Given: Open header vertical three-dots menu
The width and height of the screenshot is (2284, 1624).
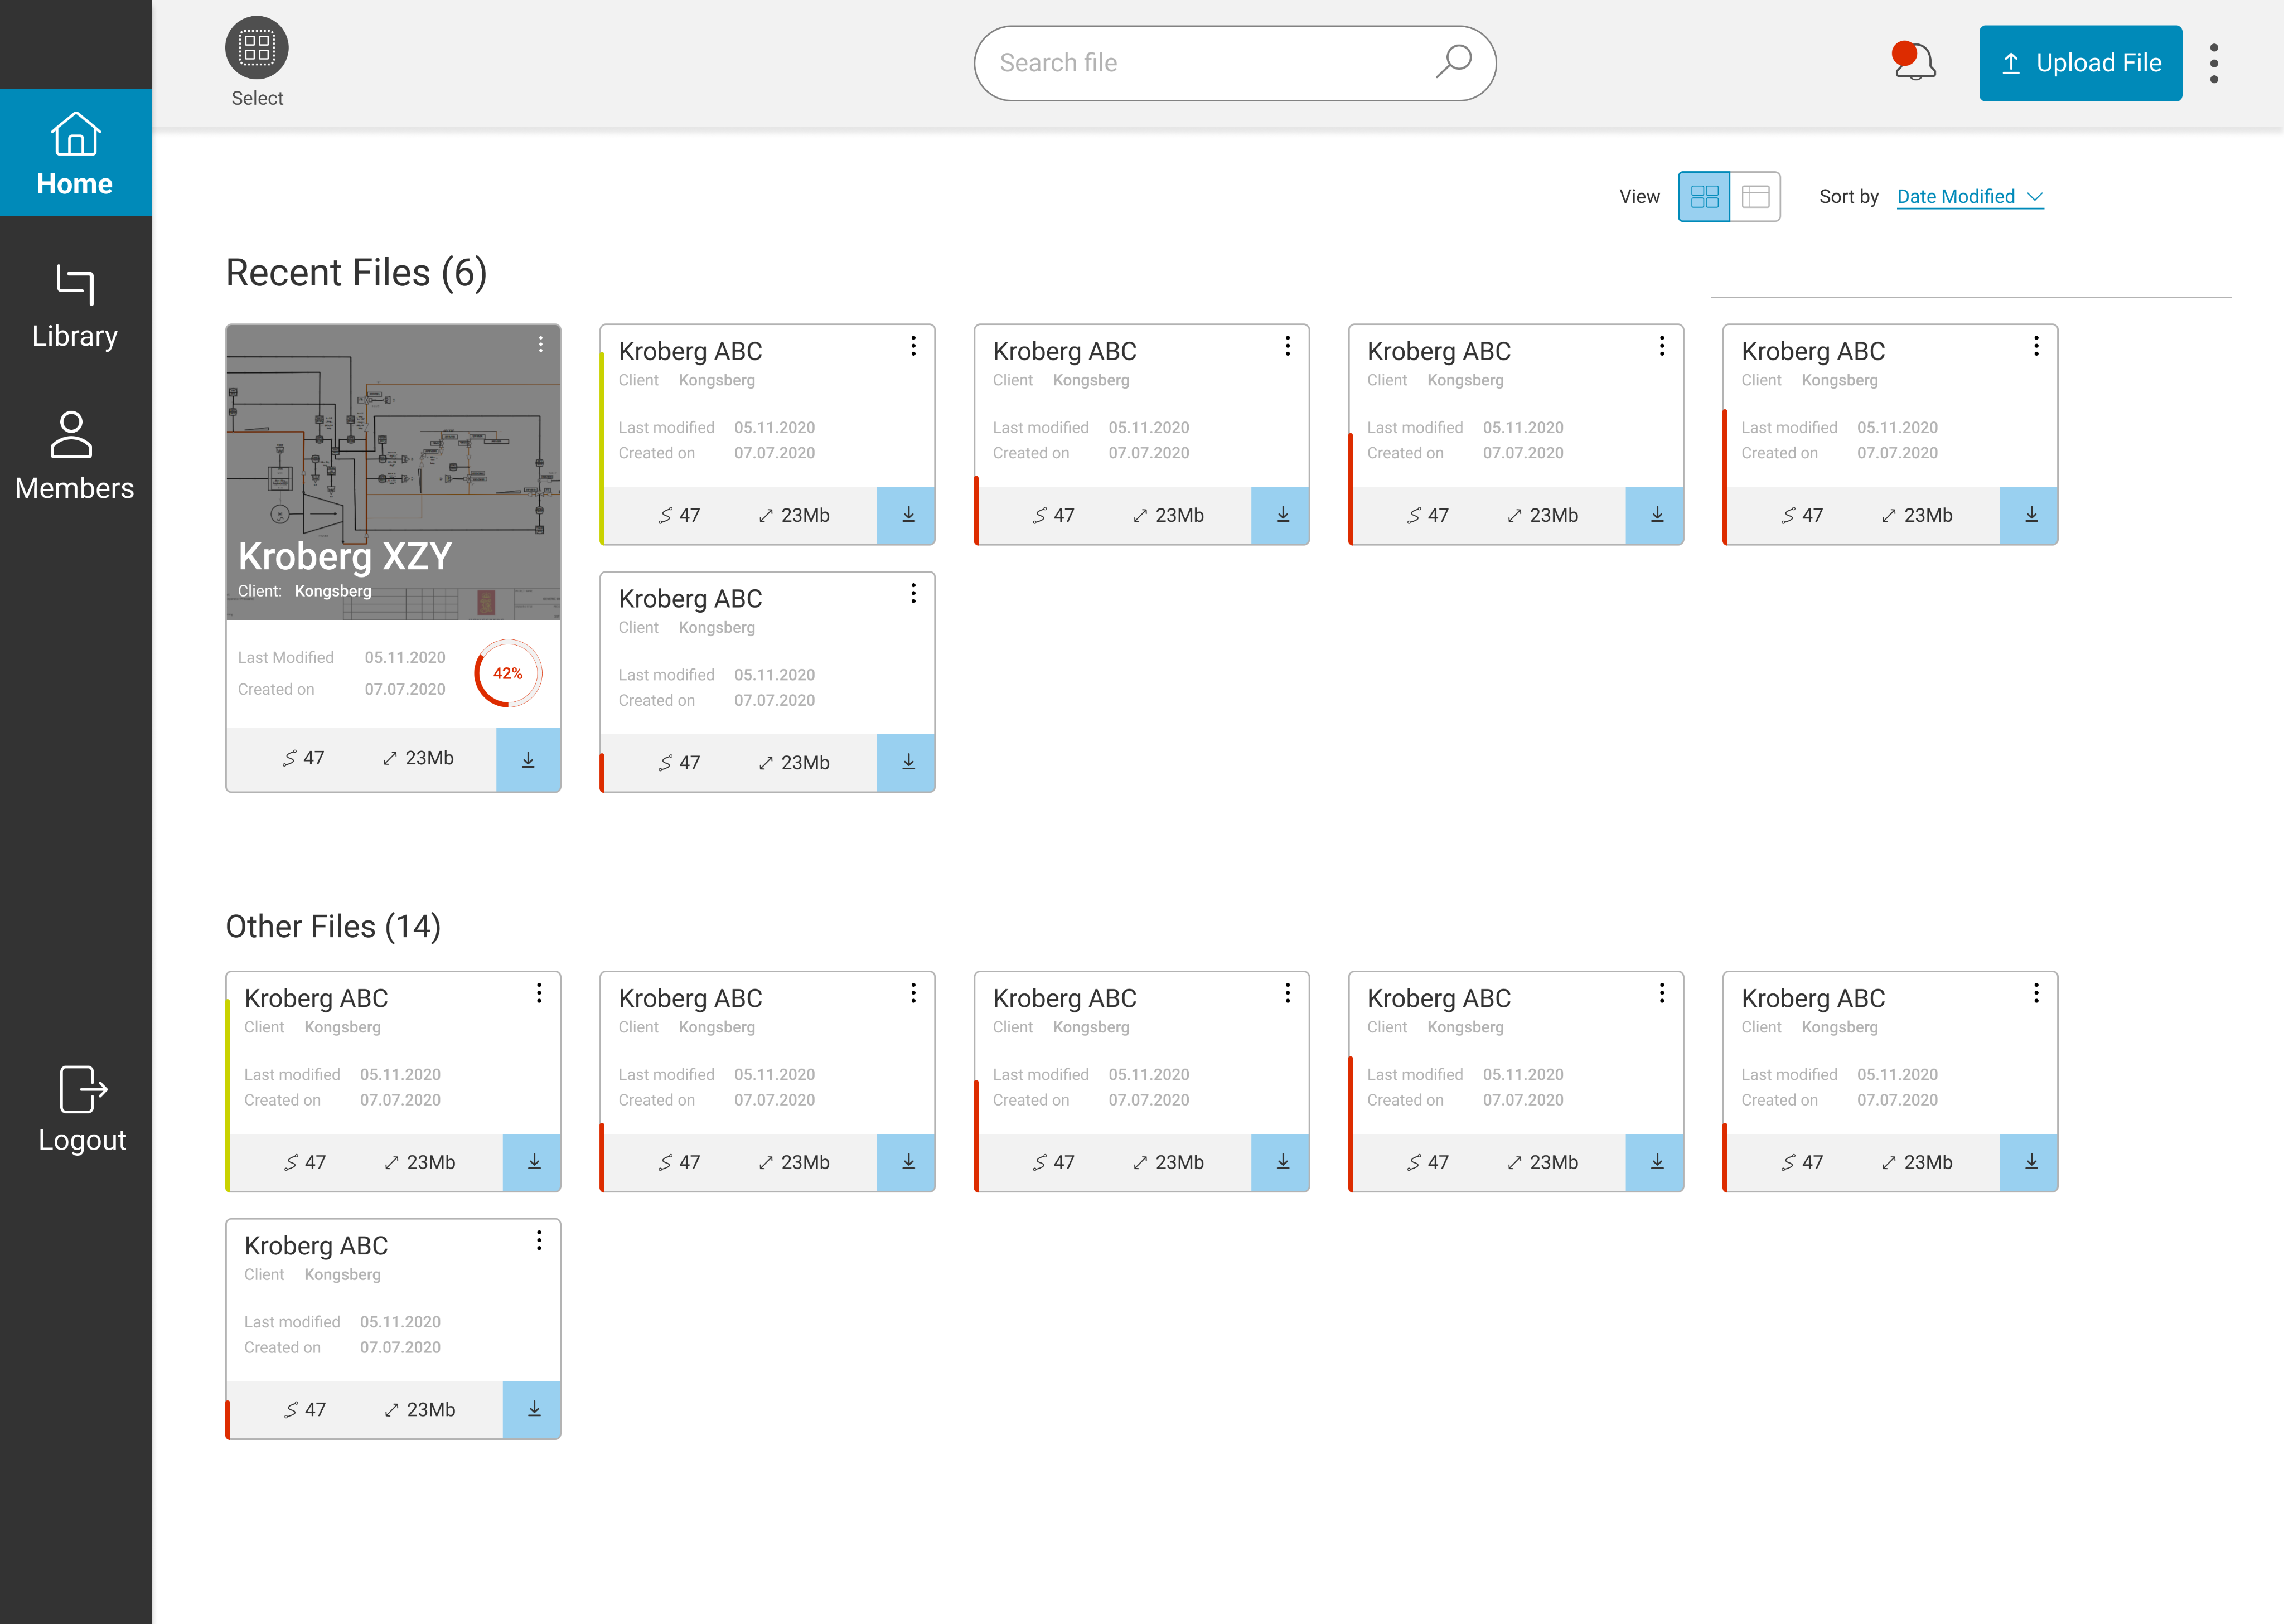Looking at the screenshot, I should coord(2214,63).
